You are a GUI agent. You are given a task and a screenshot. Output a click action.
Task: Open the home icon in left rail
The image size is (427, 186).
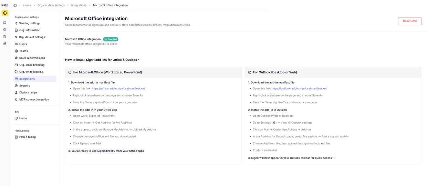click(x=4, y=22)
